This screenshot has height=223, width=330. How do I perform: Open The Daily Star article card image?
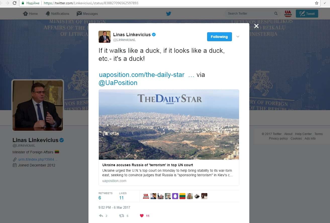(x=169, y=124)
